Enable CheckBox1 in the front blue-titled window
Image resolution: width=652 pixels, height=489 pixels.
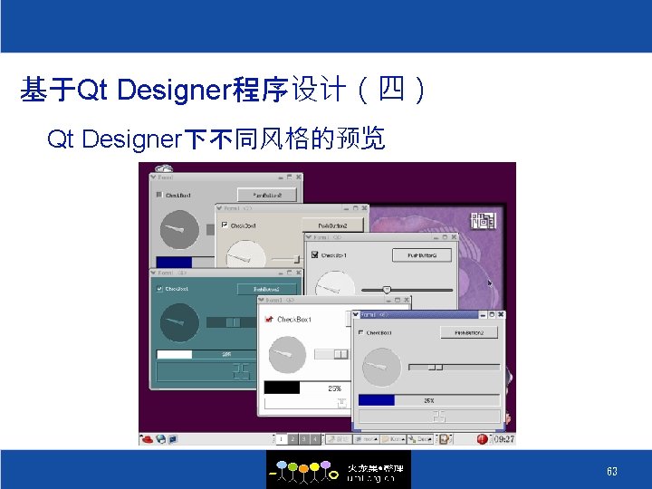tap(360, 332)
